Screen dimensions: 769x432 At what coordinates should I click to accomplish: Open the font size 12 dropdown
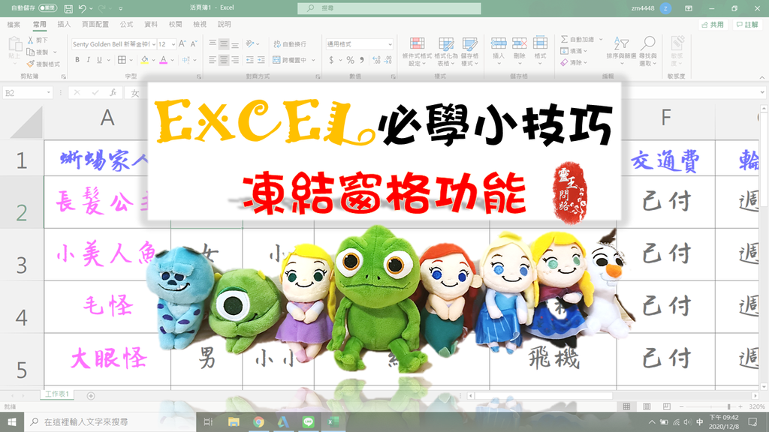click(x=173, y=44)
